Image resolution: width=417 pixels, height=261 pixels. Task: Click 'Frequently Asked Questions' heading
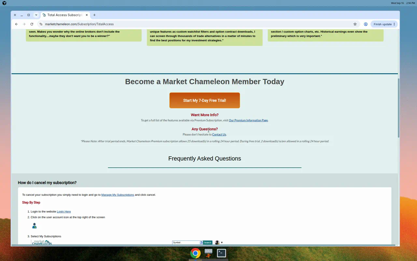tap(204, 159)
